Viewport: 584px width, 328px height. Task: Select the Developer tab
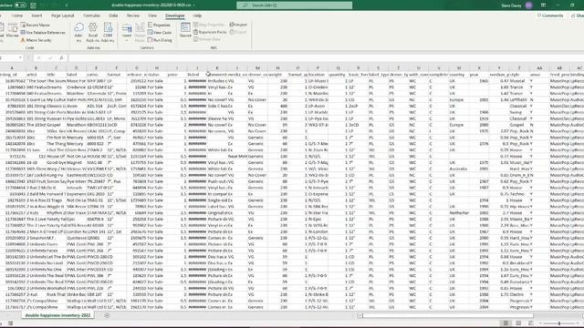[x=174, y=15]
